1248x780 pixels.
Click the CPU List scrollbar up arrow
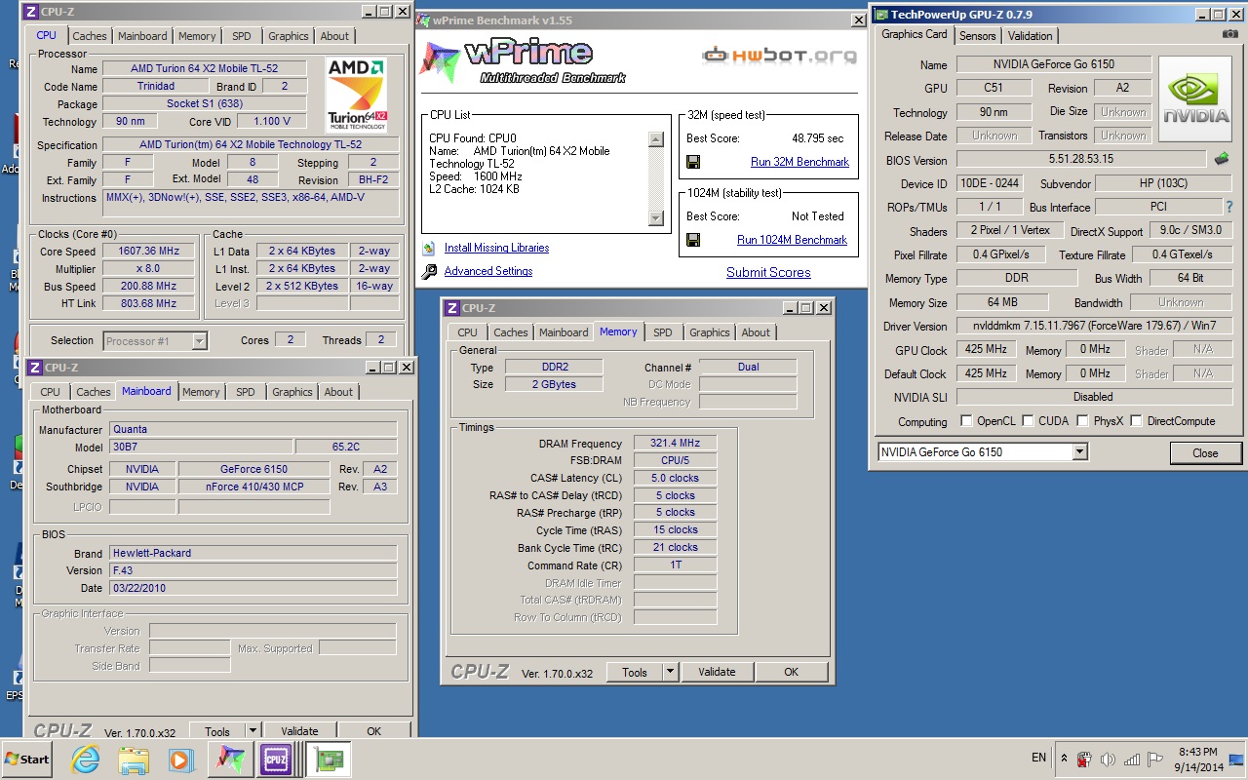coord(656,139)
